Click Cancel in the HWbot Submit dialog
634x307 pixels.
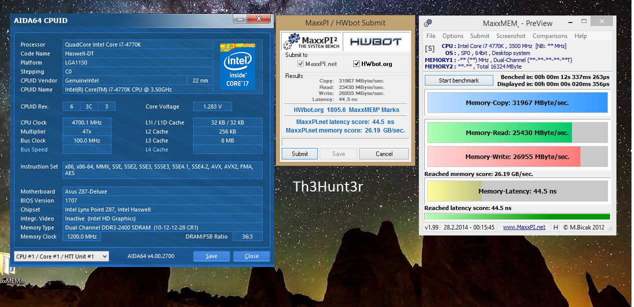coord(384,154)
